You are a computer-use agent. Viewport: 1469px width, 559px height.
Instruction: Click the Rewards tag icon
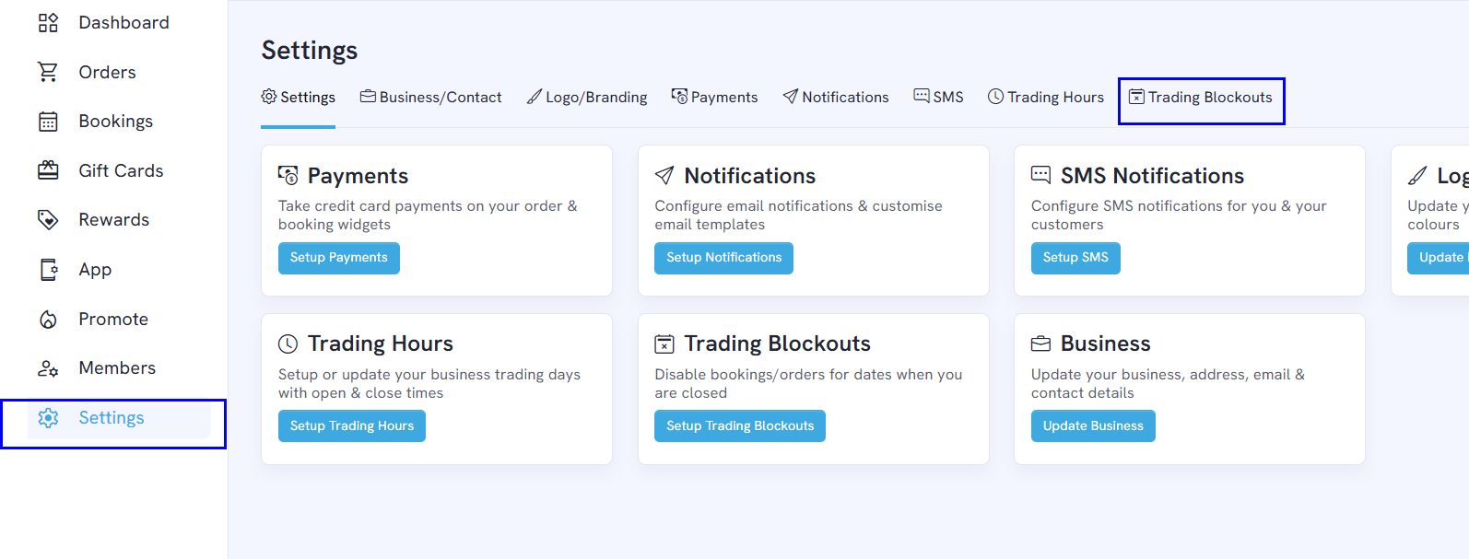coord(48,220)
